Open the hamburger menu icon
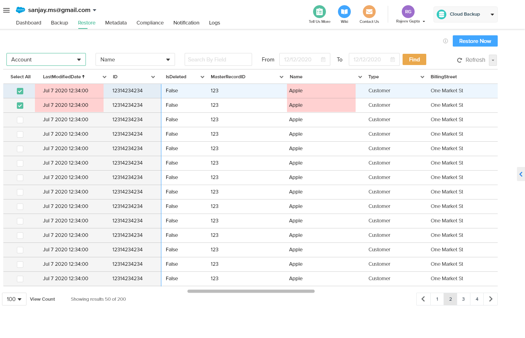The height and width of the screenshot is (338, 525). pyautogui.click(x=6, y=10)
